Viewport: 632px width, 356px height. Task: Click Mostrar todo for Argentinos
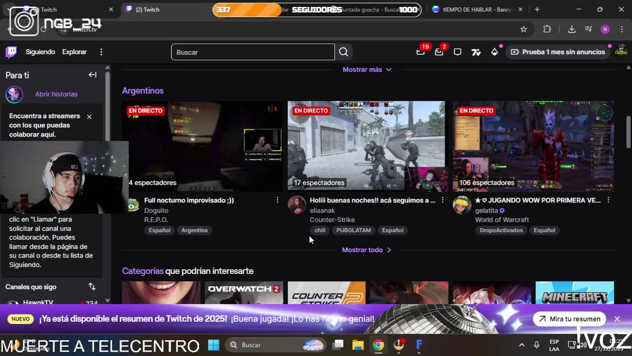click(367, 250)
